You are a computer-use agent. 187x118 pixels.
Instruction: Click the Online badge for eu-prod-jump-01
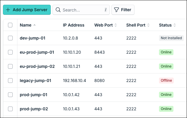(x=166, y=52)
